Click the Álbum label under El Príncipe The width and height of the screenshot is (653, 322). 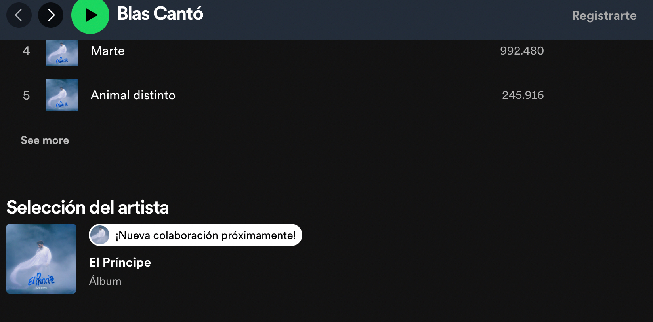105,281
